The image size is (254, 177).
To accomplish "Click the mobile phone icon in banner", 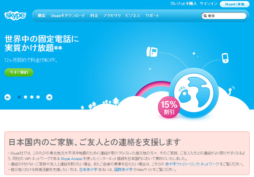I will coord(225,58).
